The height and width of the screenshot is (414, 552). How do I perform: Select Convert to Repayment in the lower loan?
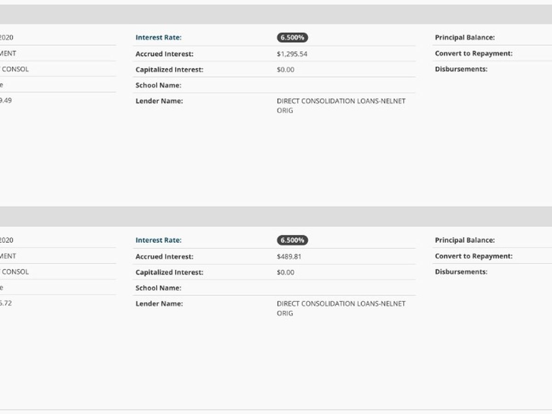pyautogui.click(x=473, y=256)
